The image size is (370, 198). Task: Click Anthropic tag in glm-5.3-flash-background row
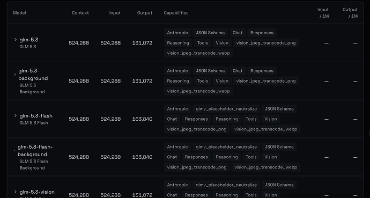point(177,147)
